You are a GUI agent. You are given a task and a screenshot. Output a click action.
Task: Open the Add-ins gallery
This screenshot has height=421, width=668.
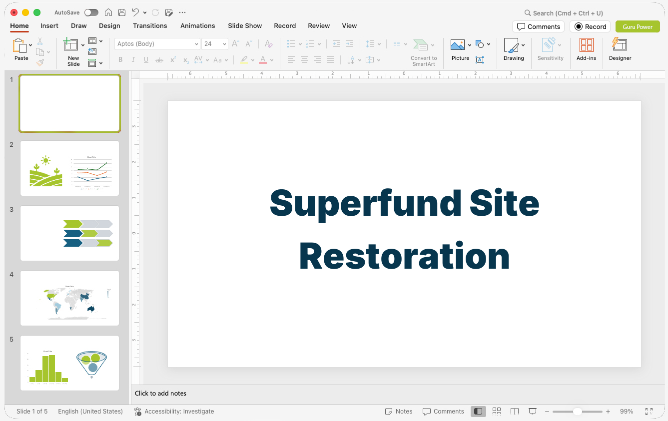pyautogui.click(x=586, y=49)
